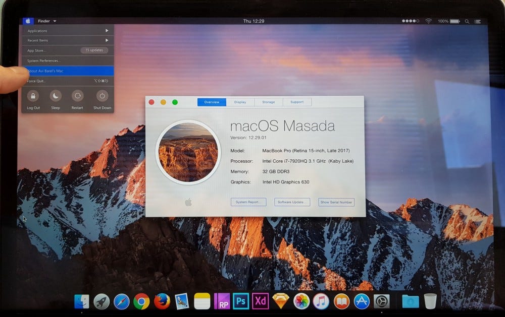Viewport: 505px width, 317px height.
Task: Click the Shut Down power icon
Action: (x=102, y=96)
